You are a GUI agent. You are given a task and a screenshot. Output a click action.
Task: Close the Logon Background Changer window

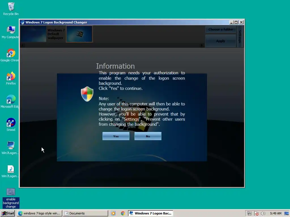click(x=241, y=22)
